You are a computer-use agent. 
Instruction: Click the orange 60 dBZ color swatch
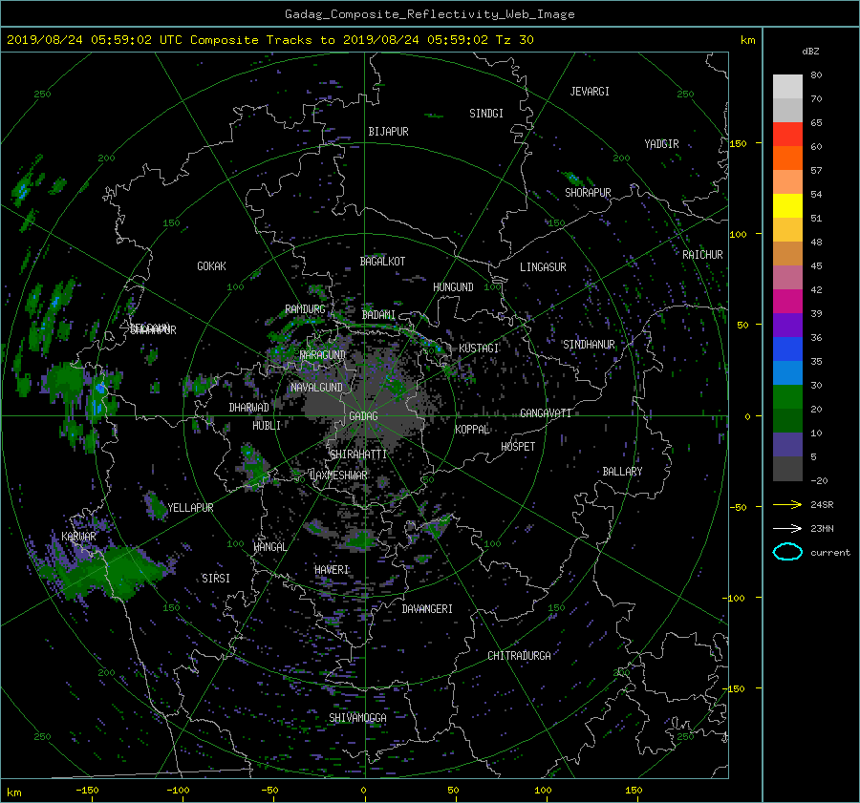pos(787,158)
